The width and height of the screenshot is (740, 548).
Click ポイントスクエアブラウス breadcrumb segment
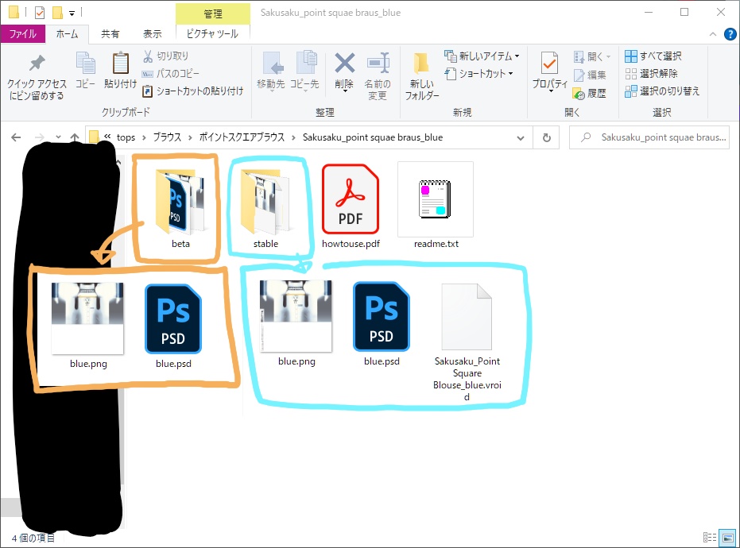coord(242,137)
